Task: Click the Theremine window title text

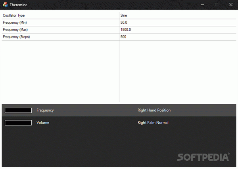Action: [19, 5]
